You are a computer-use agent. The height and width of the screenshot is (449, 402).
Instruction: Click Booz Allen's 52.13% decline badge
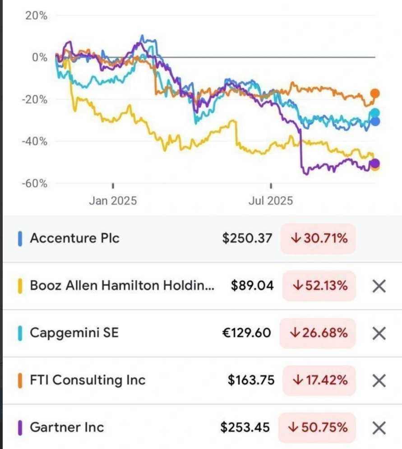pyautogui.click(x=319, y=286)
